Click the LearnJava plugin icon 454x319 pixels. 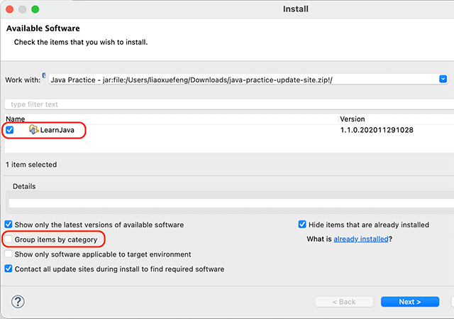pos(33,130)
